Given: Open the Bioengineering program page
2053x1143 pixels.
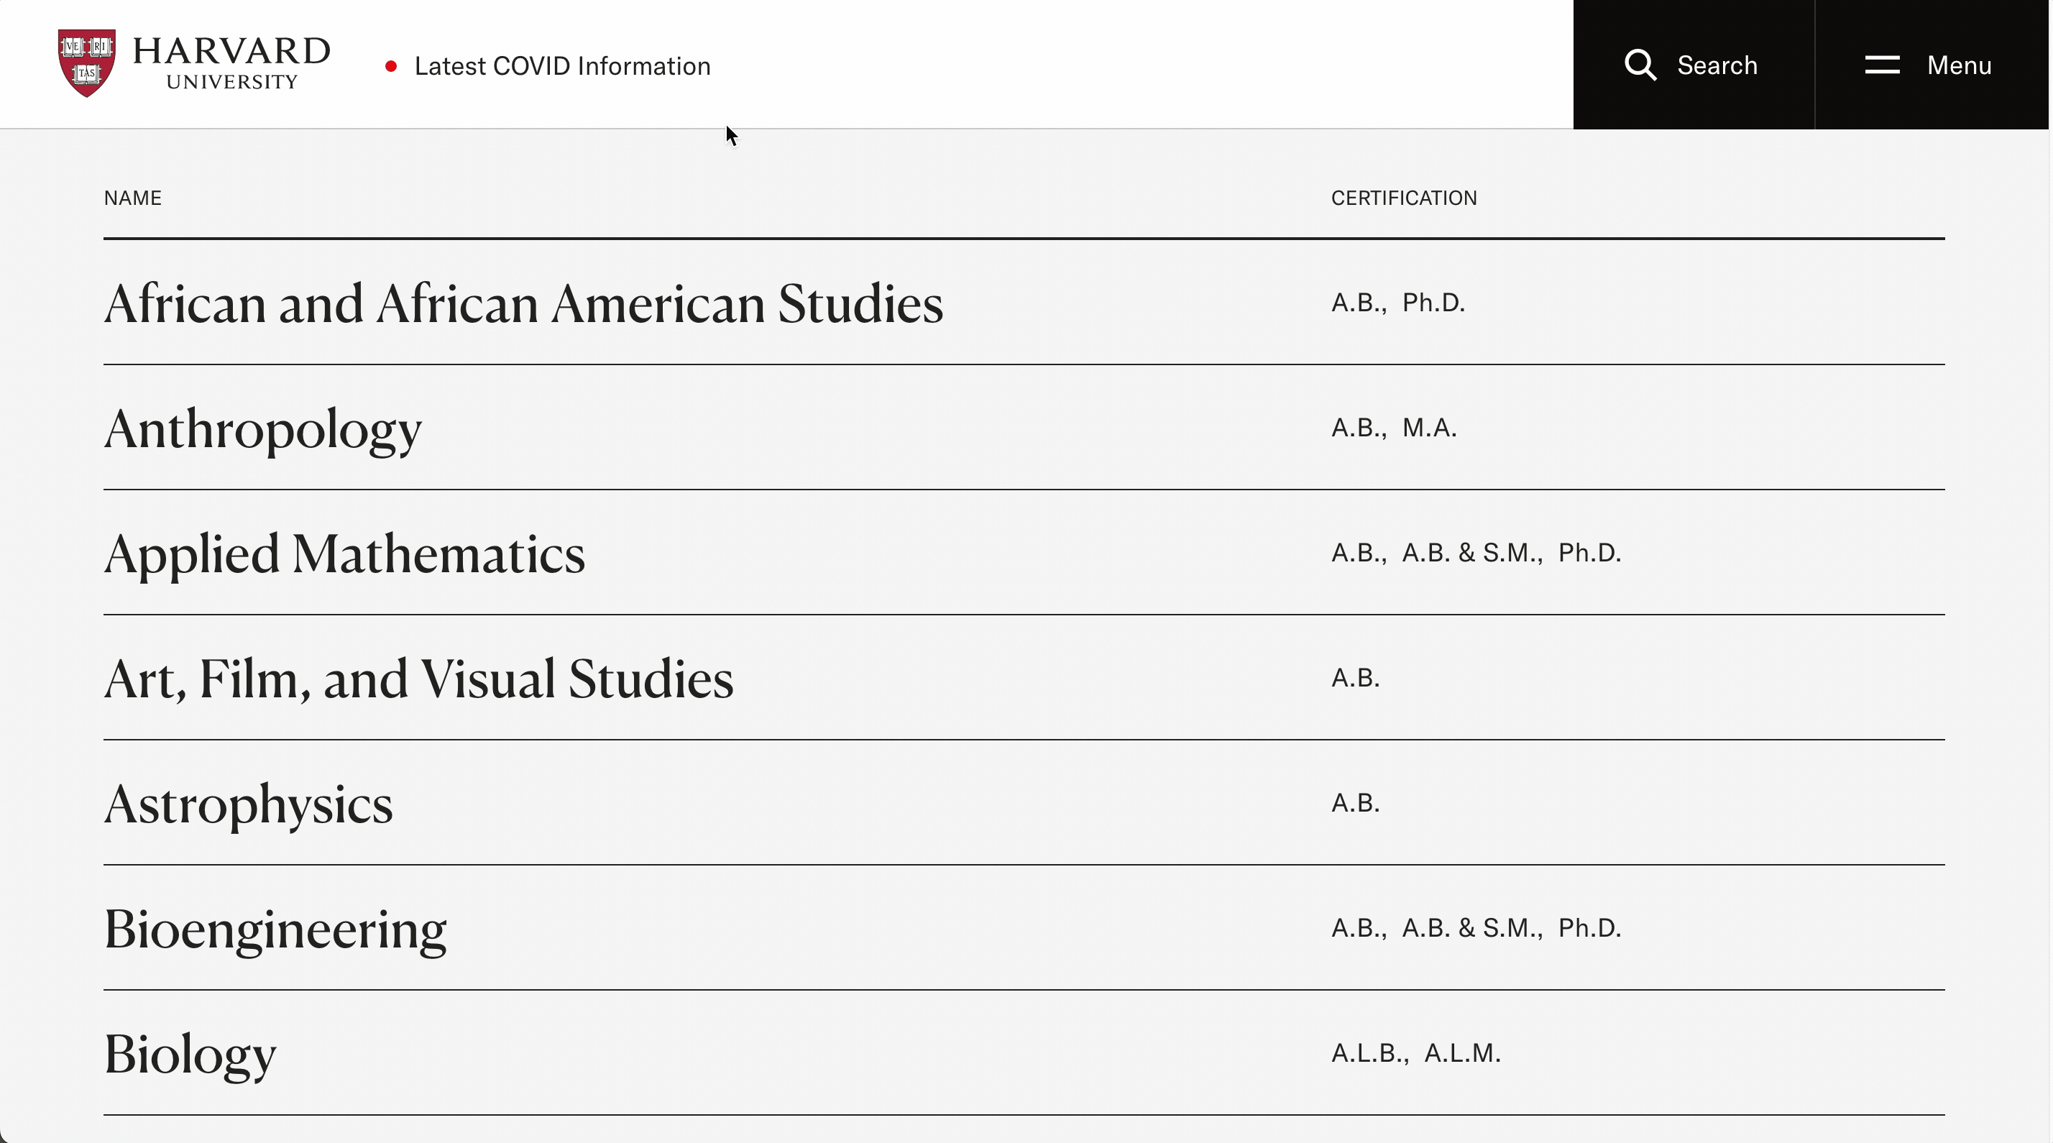Looking at the screenshot, I should [276, 929].
